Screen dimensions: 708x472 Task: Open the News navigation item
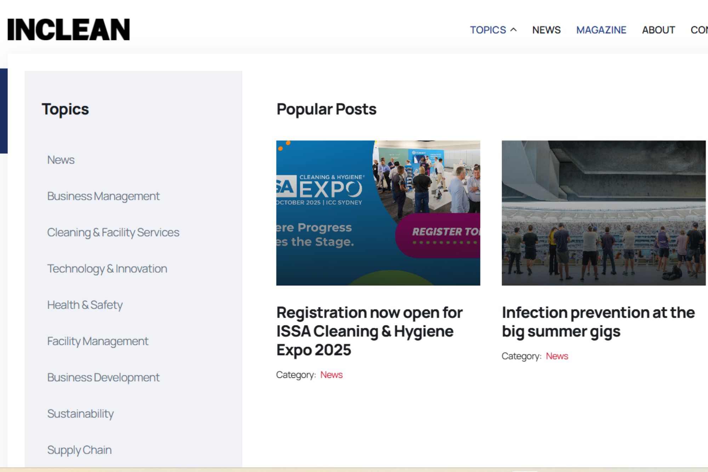pos(546,30)
